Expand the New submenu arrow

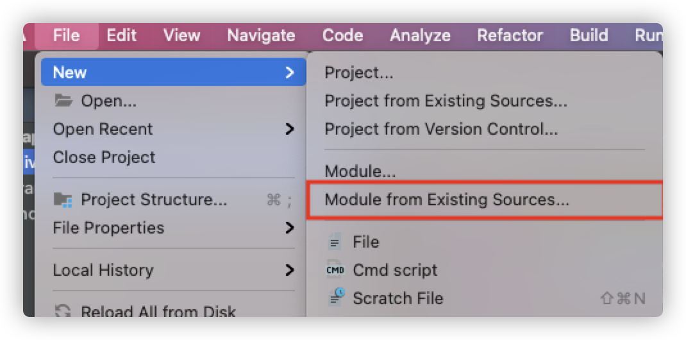[289, 72]
